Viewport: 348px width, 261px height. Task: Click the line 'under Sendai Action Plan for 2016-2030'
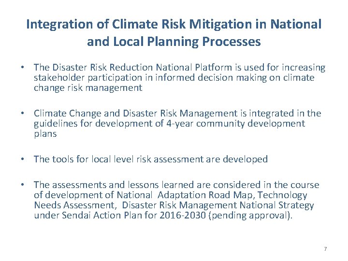pyautogui.click(x=163, y=216)
